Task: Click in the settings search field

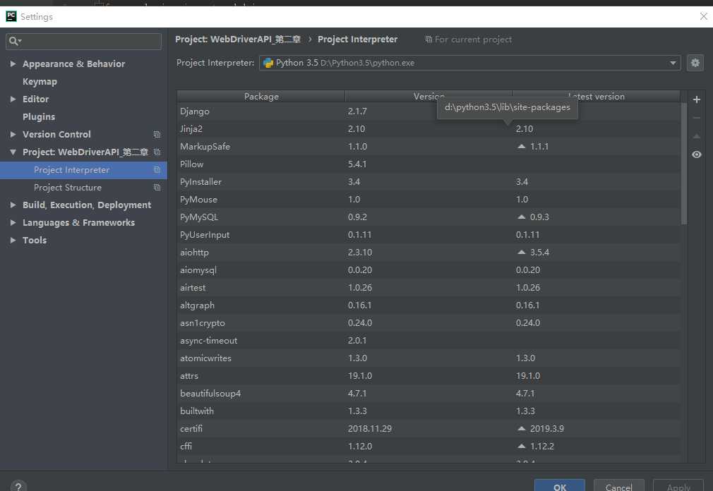Action: [x=84, y=42]
